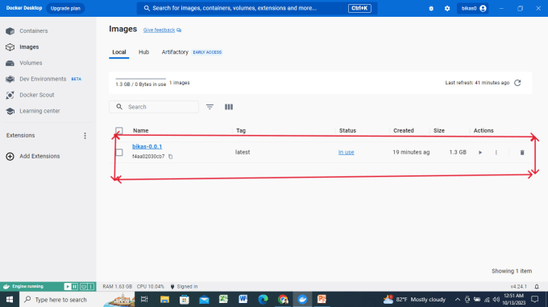The height and width of the screenshot is (307, 548).
Task: Open File Explorer from taskbar
Action: (164, 299)
